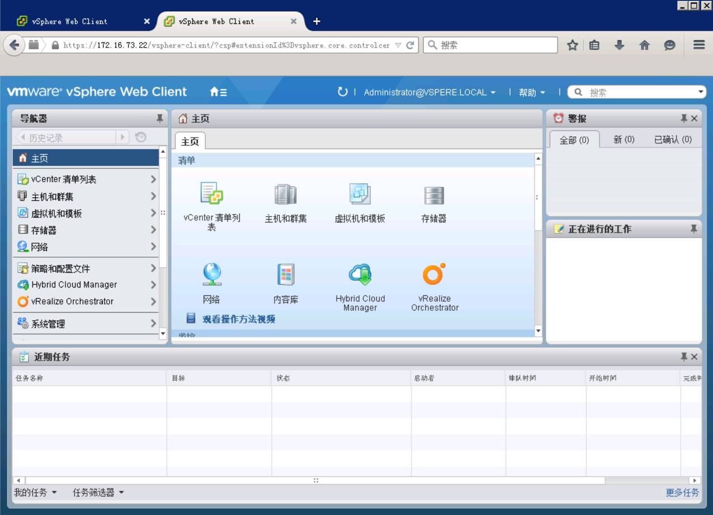
Task: Open Firefox chat bubble icon
Action: [670, 45]
